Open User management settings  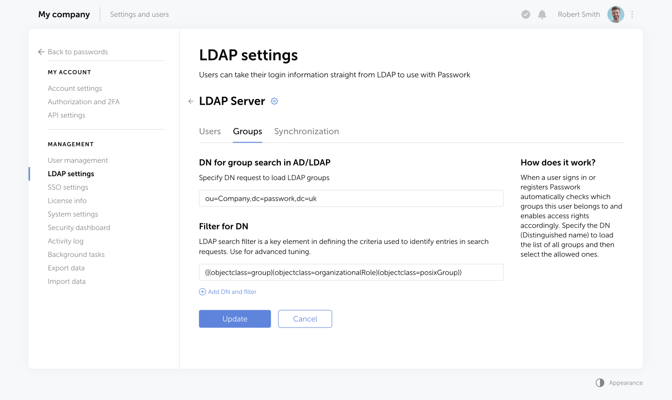77,160
